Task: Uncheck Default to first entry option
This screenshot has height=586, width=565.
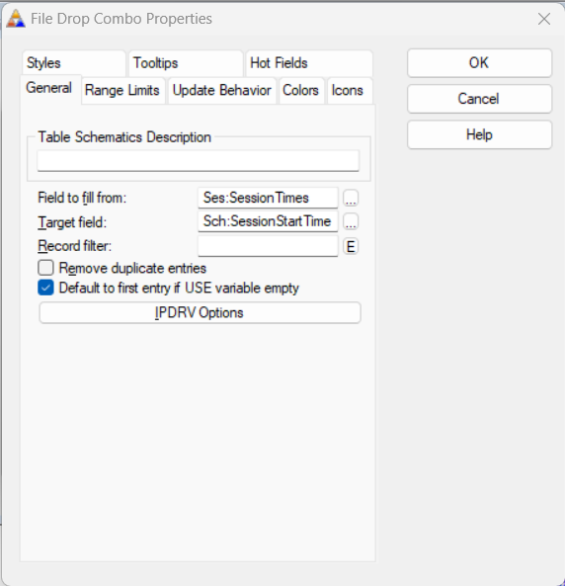Action: [45, 288]
